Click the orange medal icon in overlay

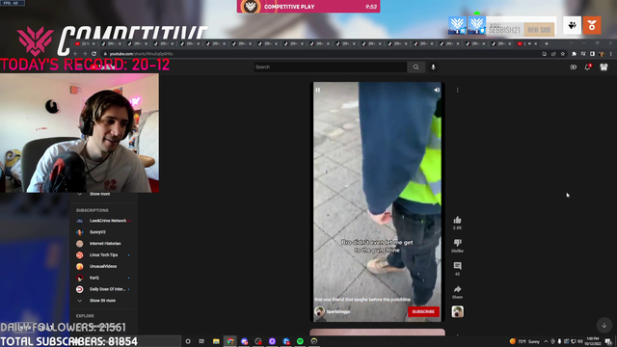click(592, 26)
